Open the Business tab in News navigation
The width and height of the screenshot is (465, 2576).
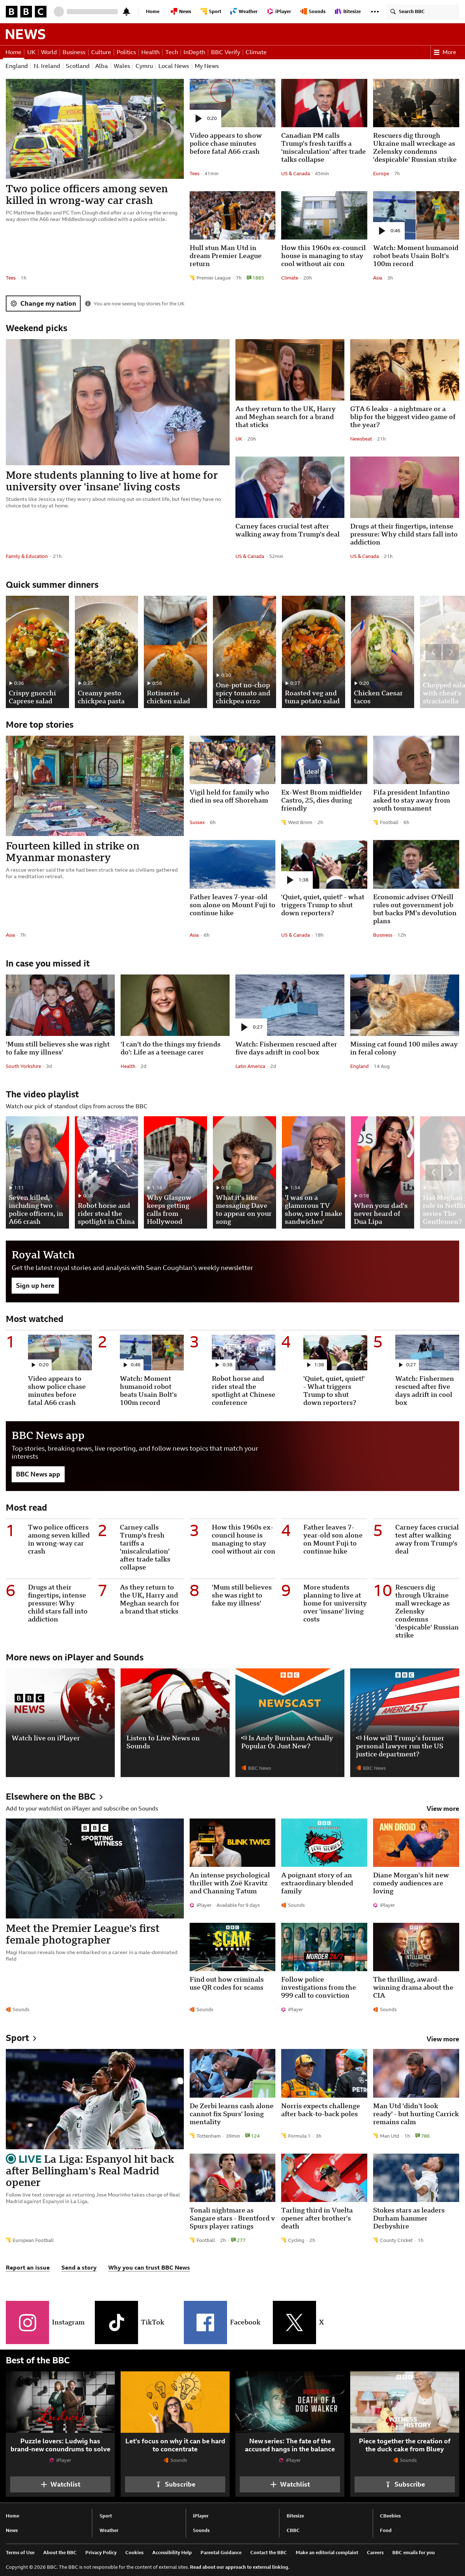[x=74, y=52]
